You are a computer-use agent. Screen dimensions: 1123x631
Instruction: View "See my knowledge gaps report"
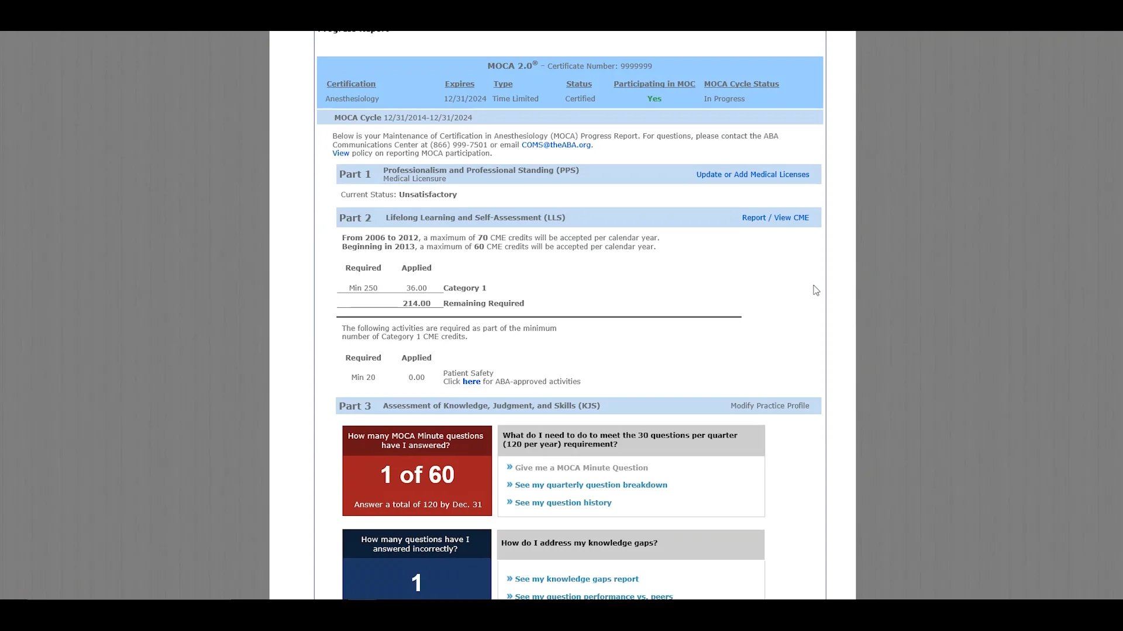tap(576, 579)
